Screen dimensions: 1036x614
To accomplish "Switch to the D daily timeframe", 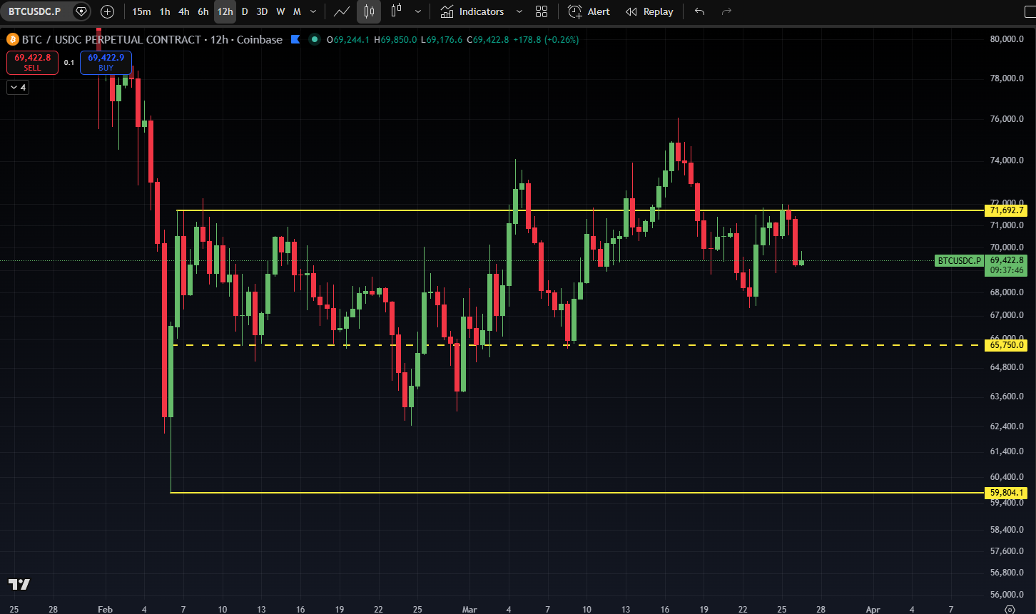I will pyautogui.click(x=245, y=11).
